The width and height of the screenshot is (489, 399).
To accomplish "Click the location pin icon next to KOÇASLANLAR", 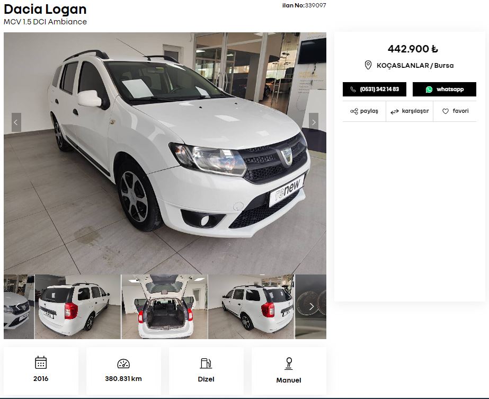I will 368,65.
